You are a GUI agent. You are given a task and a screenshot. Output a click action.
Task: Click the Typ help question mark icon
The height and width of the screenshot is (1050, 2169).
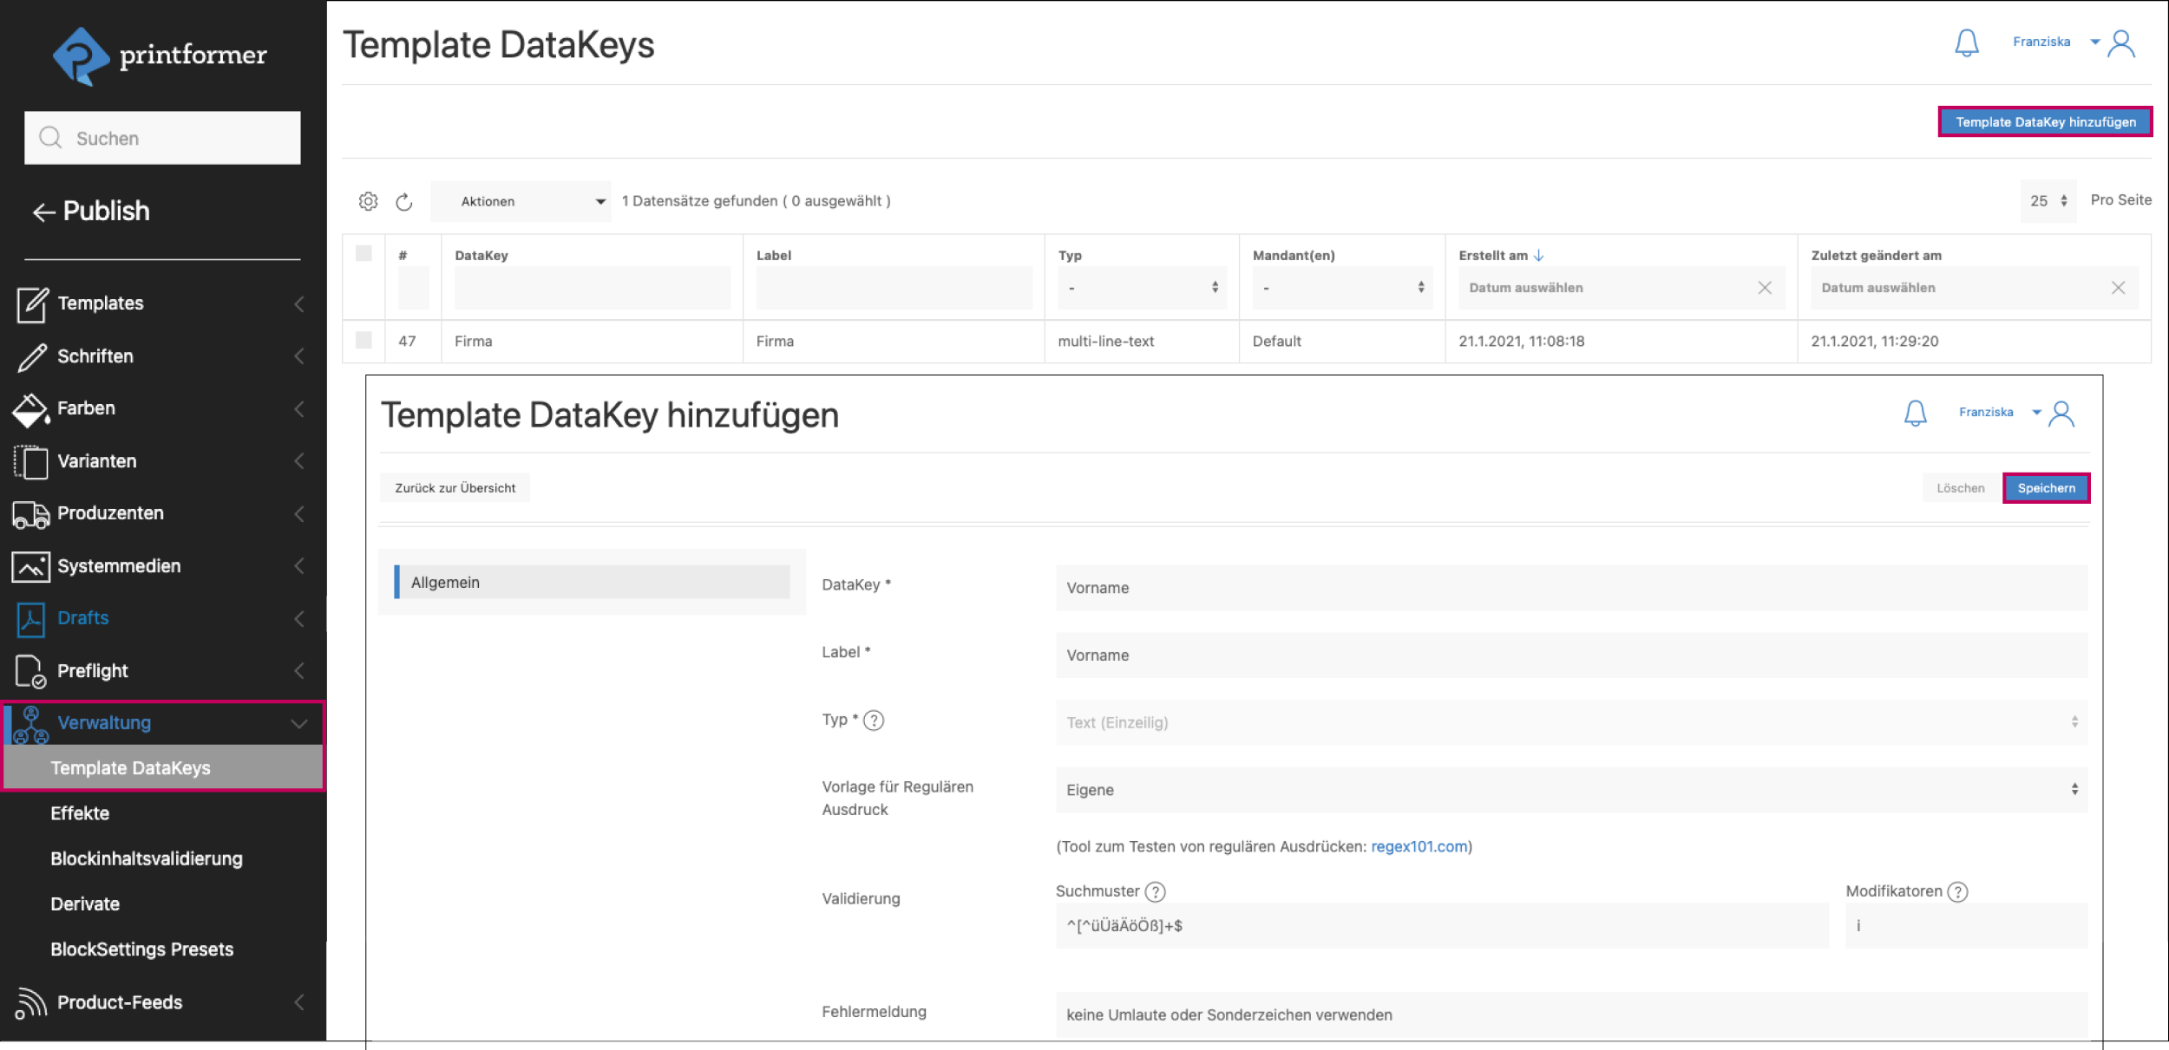pyautogui.click(x=874, y=721)
